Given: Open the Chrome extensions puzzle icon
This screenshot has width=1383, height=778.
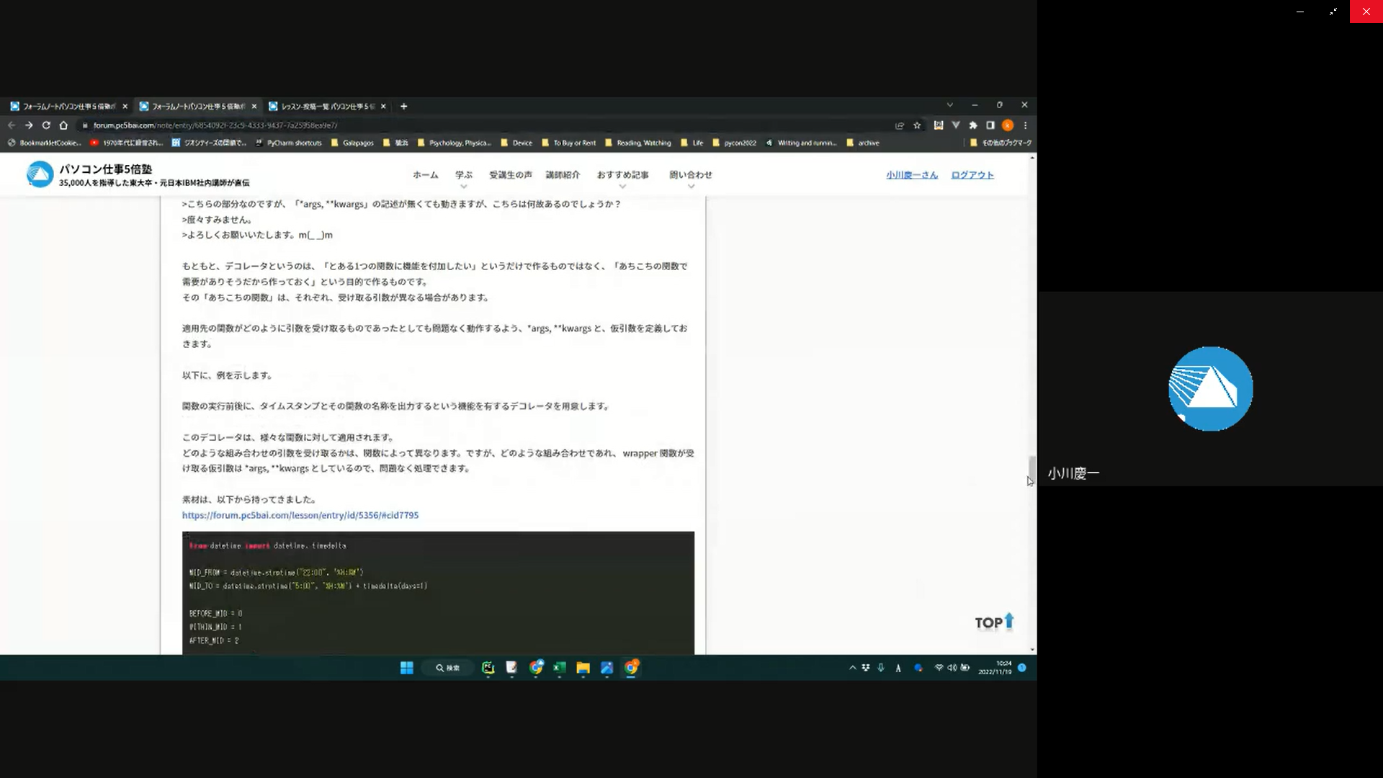Looking at the screenshot, I should click(973, 125).
